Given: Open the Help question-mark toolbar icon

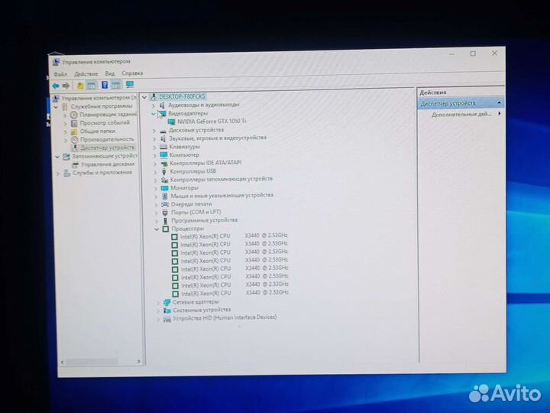Looking at the screenshot, I should 105,85.
